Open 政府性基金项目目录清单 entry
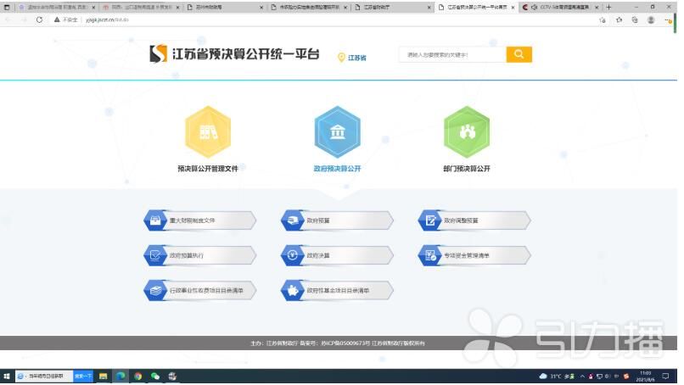 click(337, 290)
